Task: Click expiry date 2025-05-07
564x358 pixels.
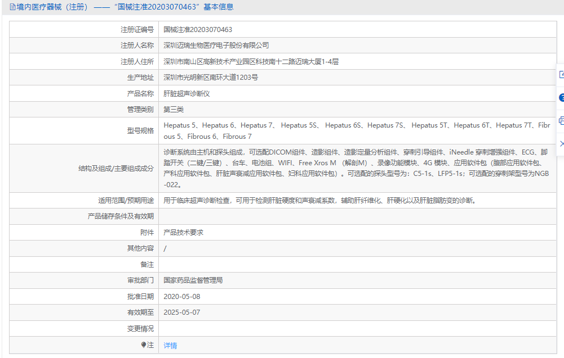Action: pos(181,312)
